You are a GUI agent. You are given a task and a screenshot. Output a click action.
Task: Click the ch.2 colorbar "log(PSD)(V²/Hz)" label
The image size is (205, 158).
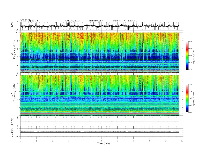[x=194, y=99]
